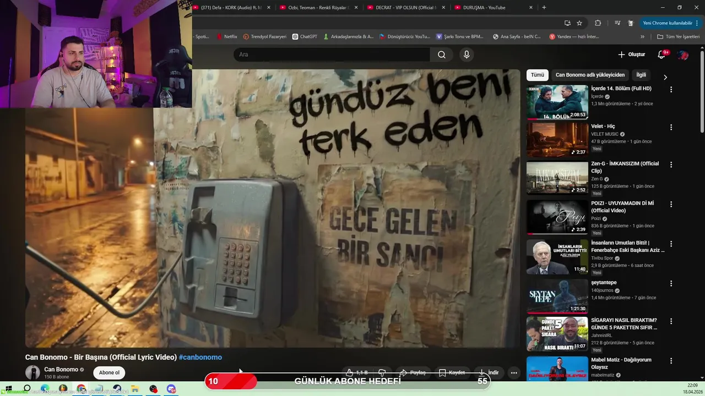705x396 pixels.
Task: Open Şarkı Tonu ve BPM bookmark
Action: click(x=460, y=36)
